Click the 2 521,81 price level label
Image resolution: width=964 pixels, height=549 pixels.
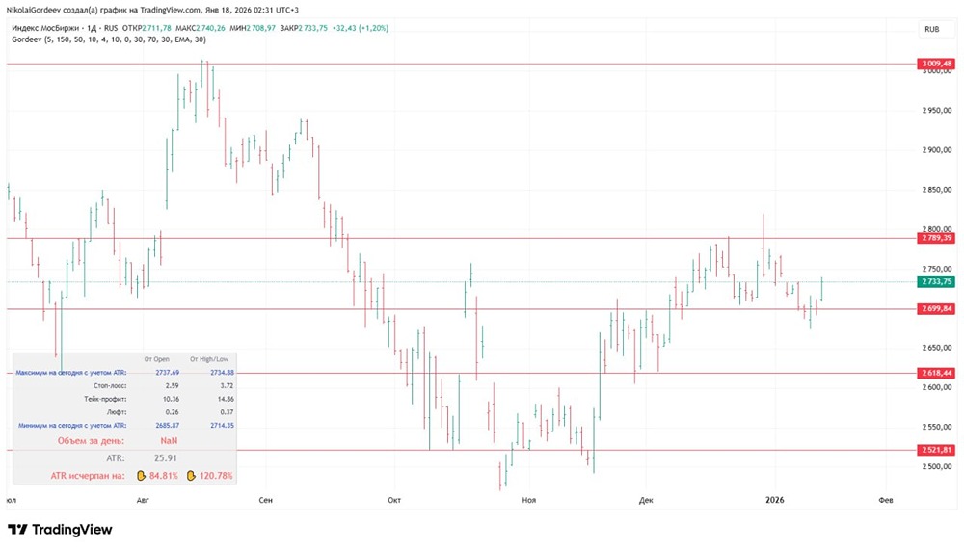point(937,450)
